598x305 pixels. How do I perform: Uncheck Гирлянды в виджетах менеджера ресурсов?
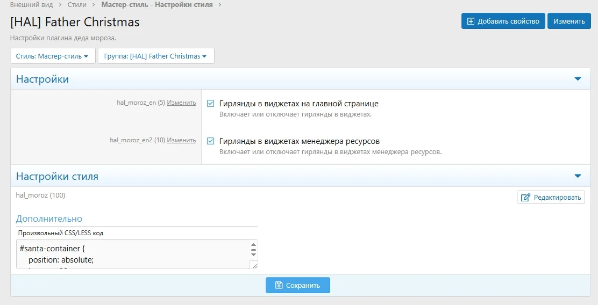coord(211,141)
